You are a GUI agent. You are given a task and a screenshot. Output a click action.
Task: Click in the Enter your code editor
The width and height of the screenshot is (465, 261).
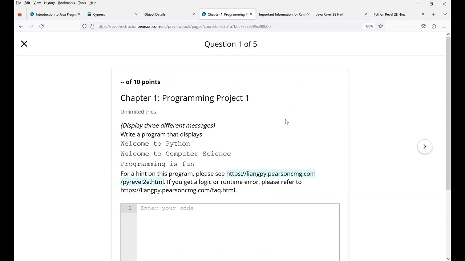238,232
